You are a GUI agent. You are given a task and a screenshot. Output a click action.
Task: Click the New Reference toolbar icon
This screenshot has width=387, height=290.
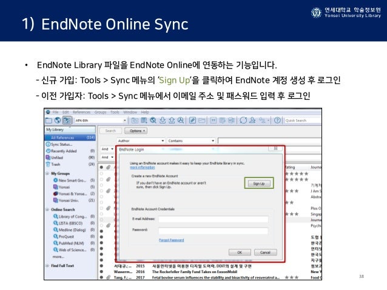(144, 120)
